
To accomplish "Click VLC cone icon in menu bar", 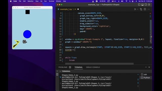I will pyautogui.click(x=93, y=1).
